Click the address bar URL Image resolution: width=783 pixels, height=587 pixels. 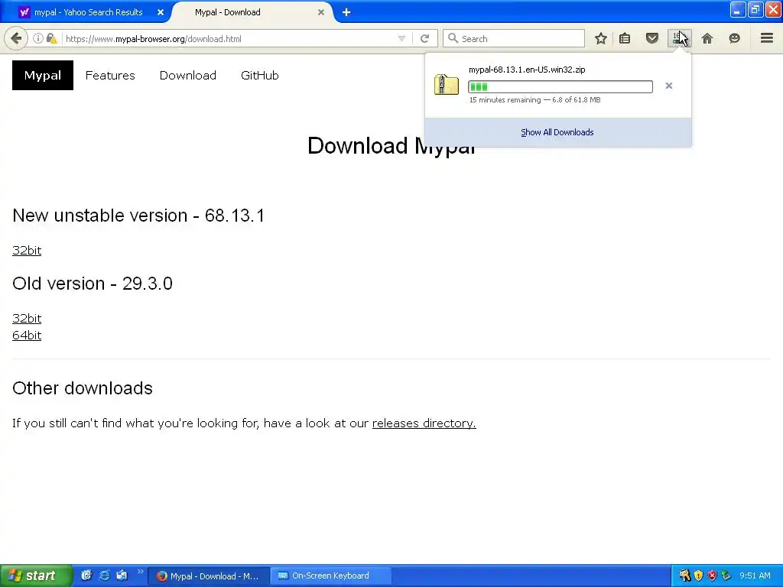coord(153,38)
